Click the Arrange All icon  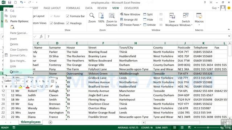pos(122,19)
